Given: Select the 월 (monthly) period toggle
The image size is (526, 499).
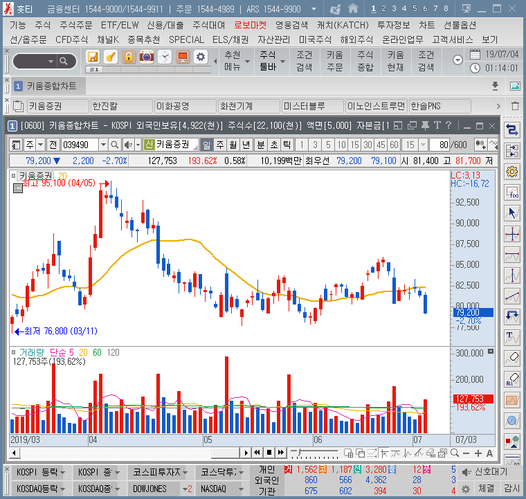Looking at the screenshot, I should click(x=233, y=145).
